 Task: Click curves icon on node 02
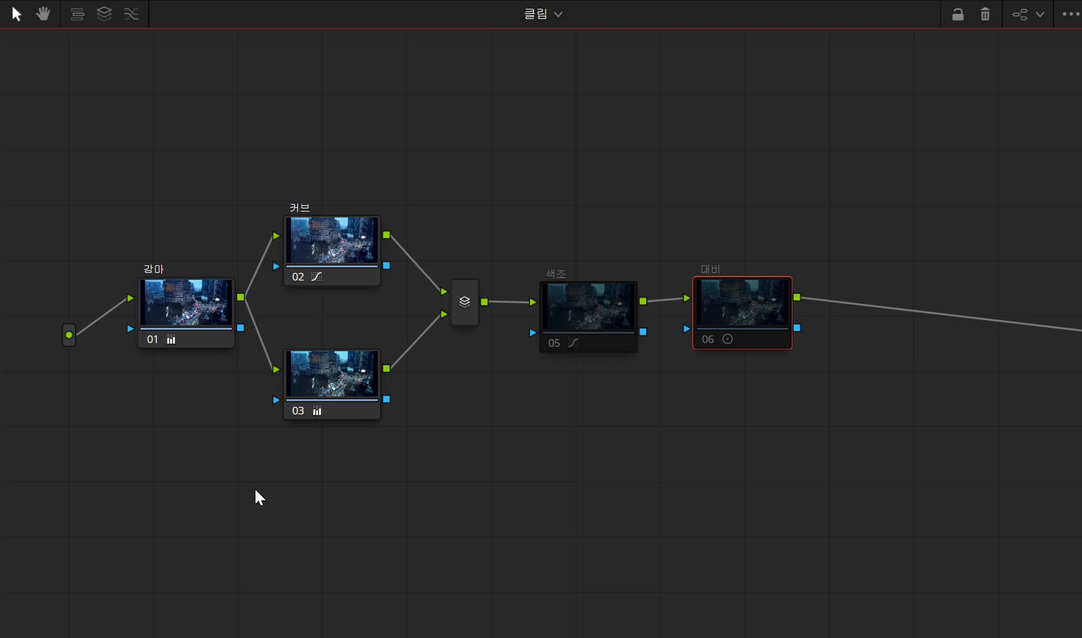pos(317,277)
